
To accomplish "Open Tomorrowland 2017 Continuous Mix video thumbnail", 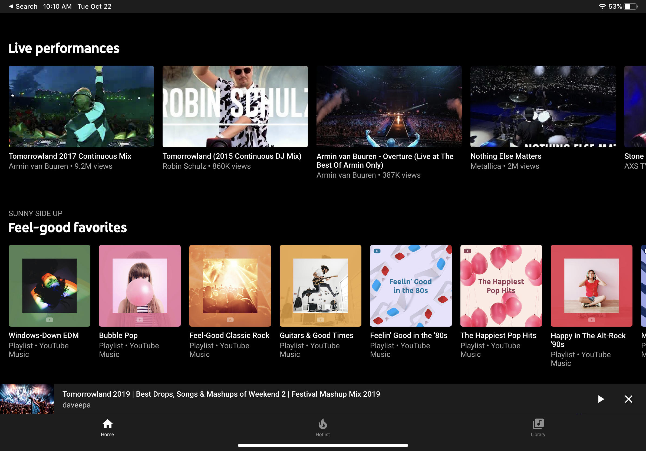I will [x=81, y=107].
